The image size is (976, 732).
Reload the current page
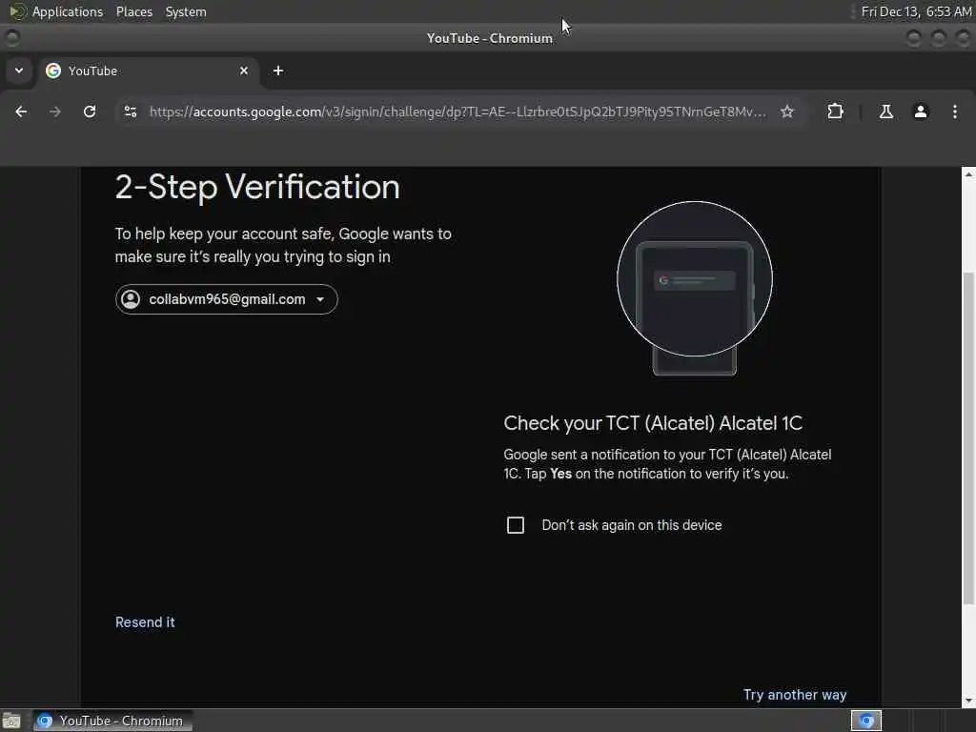90,112
